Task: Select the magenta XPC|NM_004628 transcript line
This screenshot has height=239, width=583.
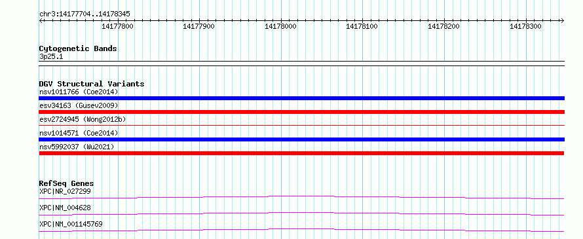Action: [x=301, y=213]
